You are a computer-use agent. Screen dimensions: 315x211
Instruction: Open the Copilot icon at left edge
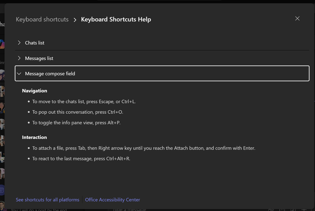2,44
